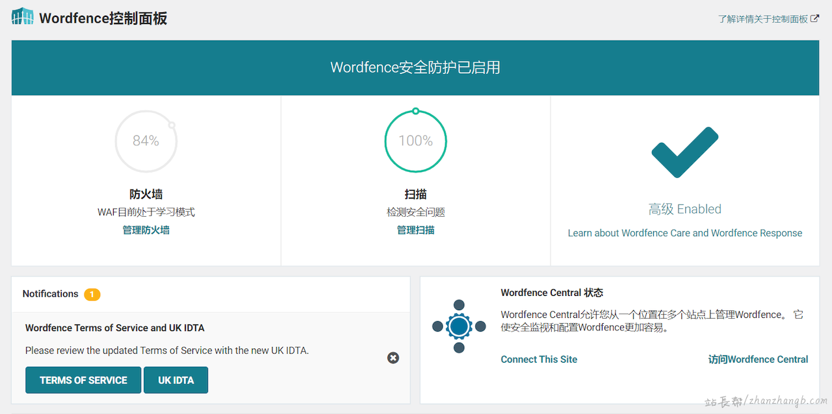The width and height of the screenshot is (832, 414).
Task: Click the external link icon beside 了解详情关于控制面板
Action: point(814,19)
